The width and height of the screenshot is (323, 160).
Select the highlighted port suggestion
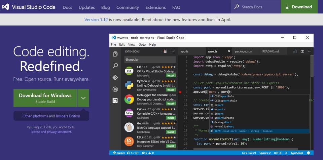pyautogui.click(x=259, y=131)
